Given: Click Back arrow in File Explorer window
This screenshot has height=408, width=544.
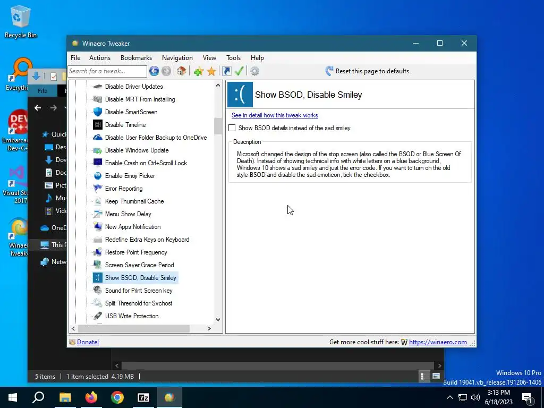Looking at the screenshot, I should click(38, 108).
